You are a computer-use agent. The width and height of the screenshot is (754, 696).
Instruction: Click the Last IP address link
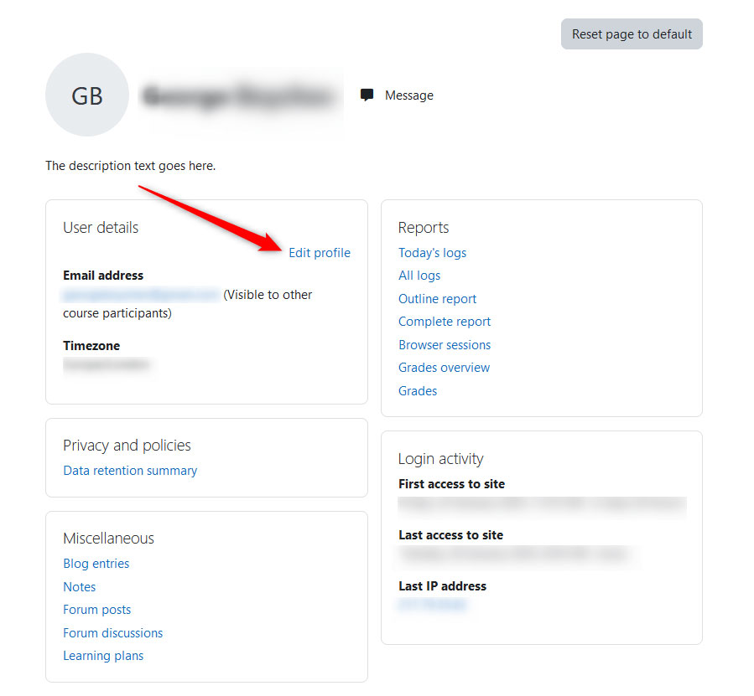pyautogui.click(x=432, y=603)
